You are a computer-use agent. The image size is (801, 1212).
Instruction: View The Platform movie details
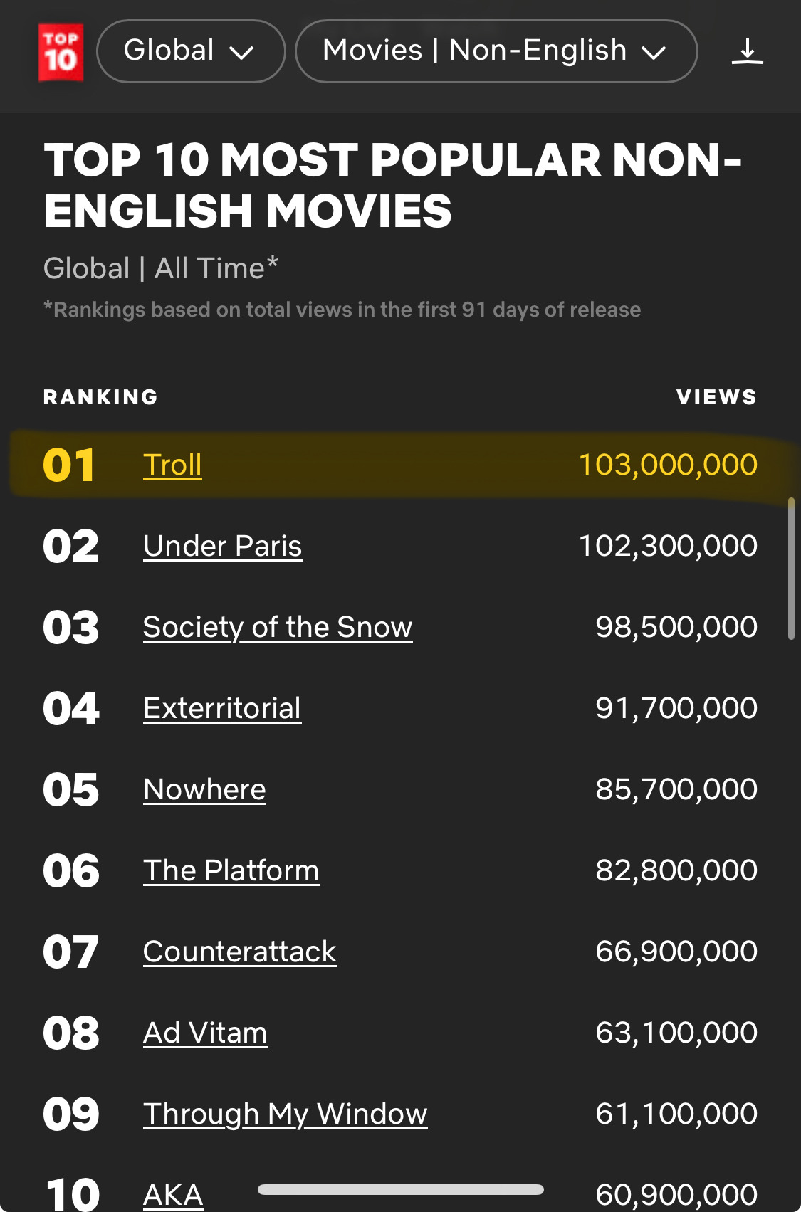[x=231, y=871]
